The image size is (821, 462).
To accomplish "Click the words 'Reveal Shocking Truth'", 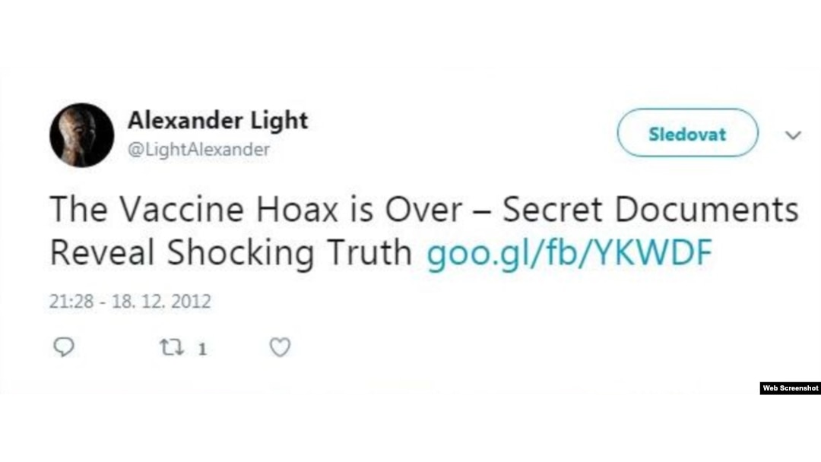I will [231, 254].
